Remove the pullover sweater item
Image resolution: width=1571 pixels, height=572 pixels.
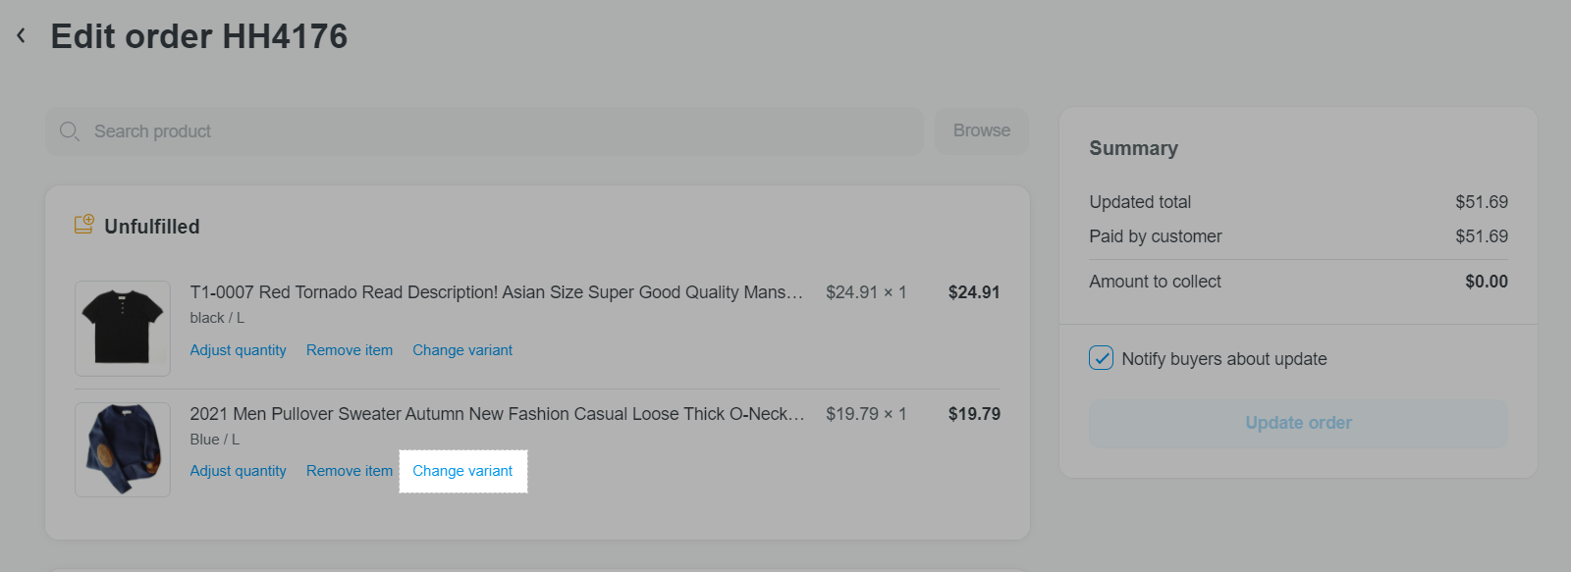point(350,471)
